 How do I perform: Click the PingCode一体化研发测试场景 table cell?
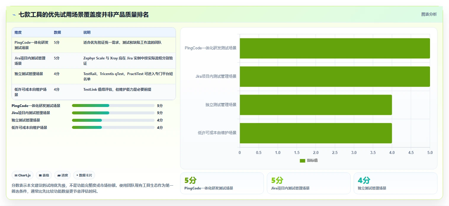coord(31,45)
